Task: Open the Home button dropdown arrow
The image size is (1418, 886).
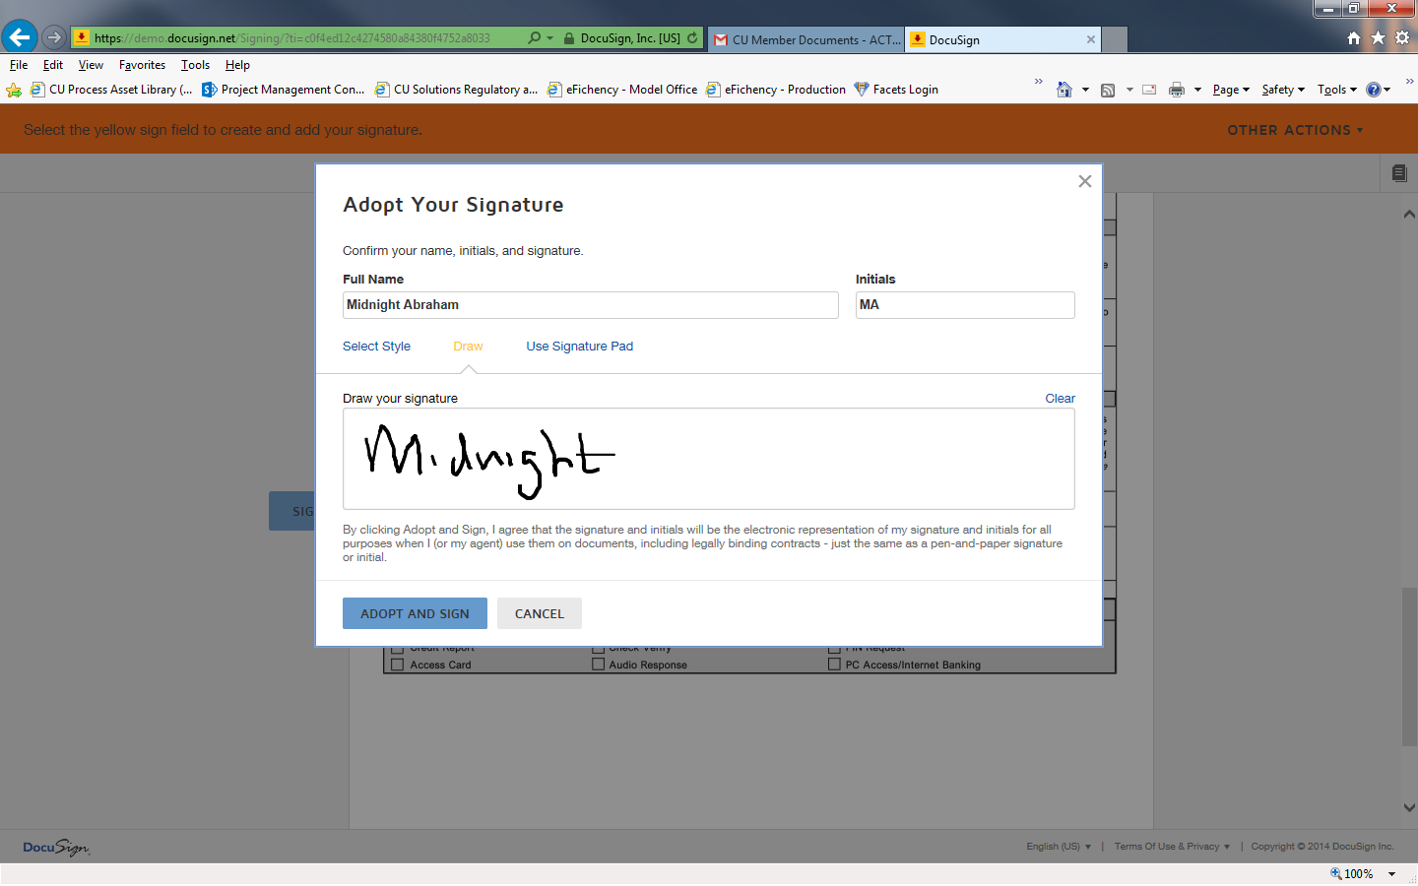Action: point(1085,90)
